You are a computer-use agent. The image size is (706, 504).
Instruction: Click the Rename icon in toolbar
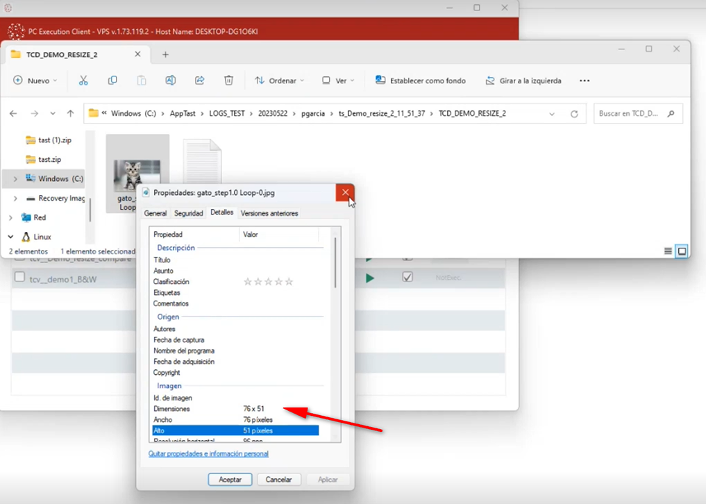[x=170, y=81]
